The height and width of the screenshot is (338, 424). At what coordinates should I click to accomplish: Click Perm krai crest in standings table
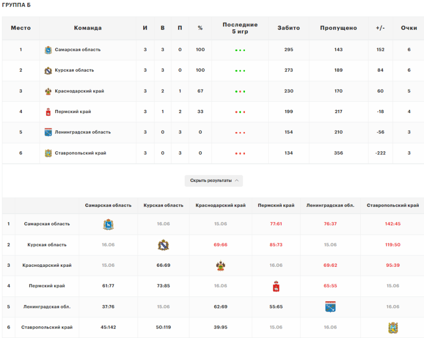tap(48, 112)
